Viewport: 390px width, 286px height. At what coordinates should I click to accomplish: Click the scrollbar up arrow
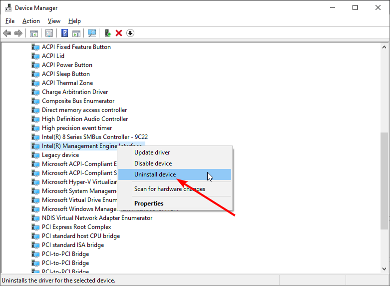tap(385, 47)
